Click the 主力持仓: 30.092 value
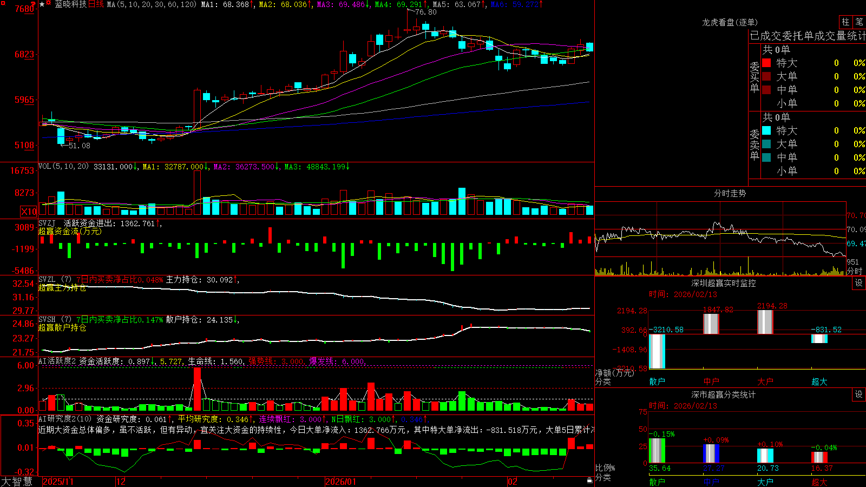866x487 pixels. 202,280
